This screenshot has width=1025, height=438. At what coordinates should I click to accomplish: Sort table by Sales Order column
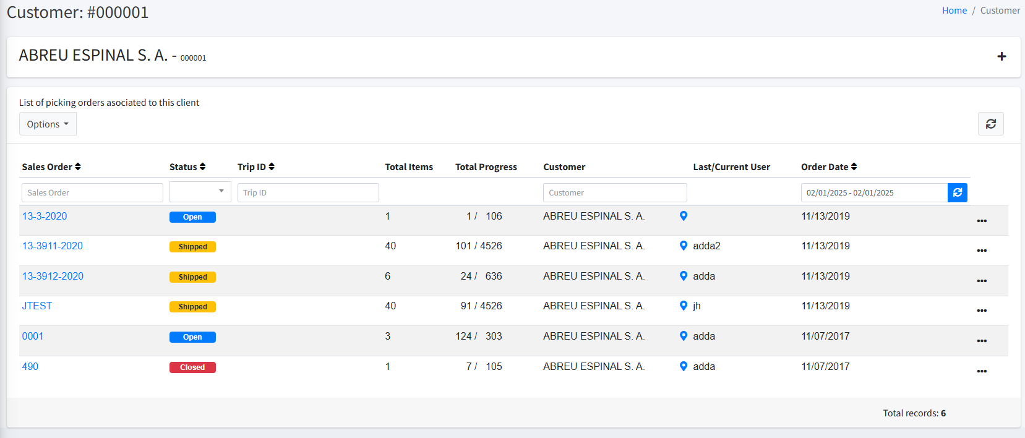pos(51,167)
